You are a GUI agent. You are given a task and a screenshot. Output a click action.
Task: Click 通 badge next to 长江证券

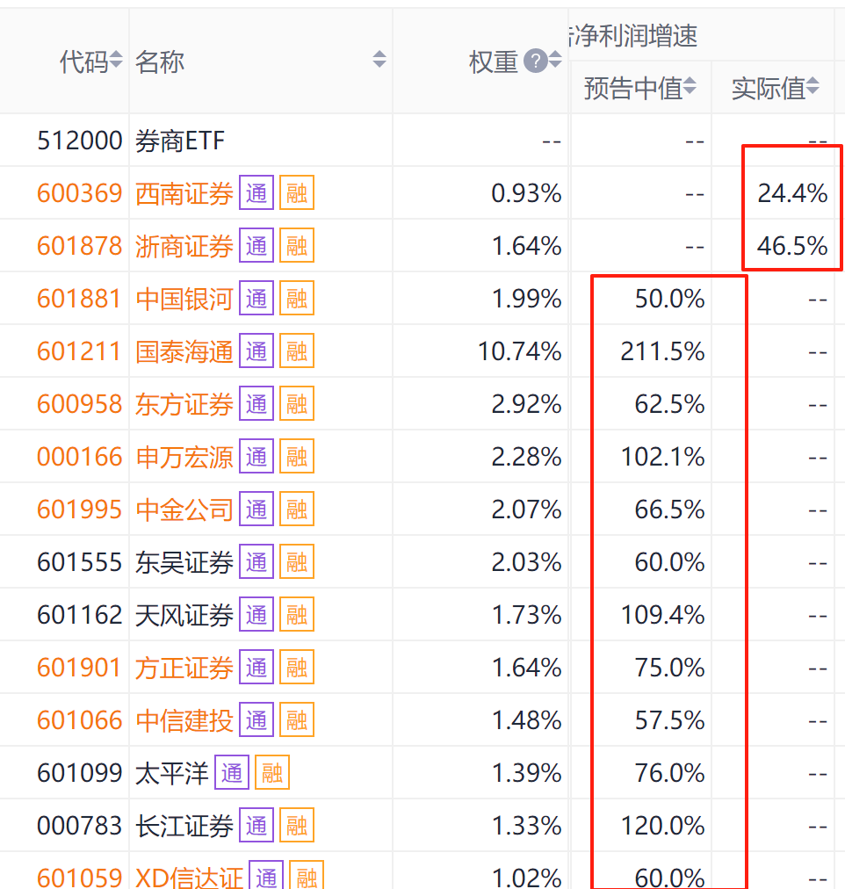pyautogui.click(x=256, y=826)
